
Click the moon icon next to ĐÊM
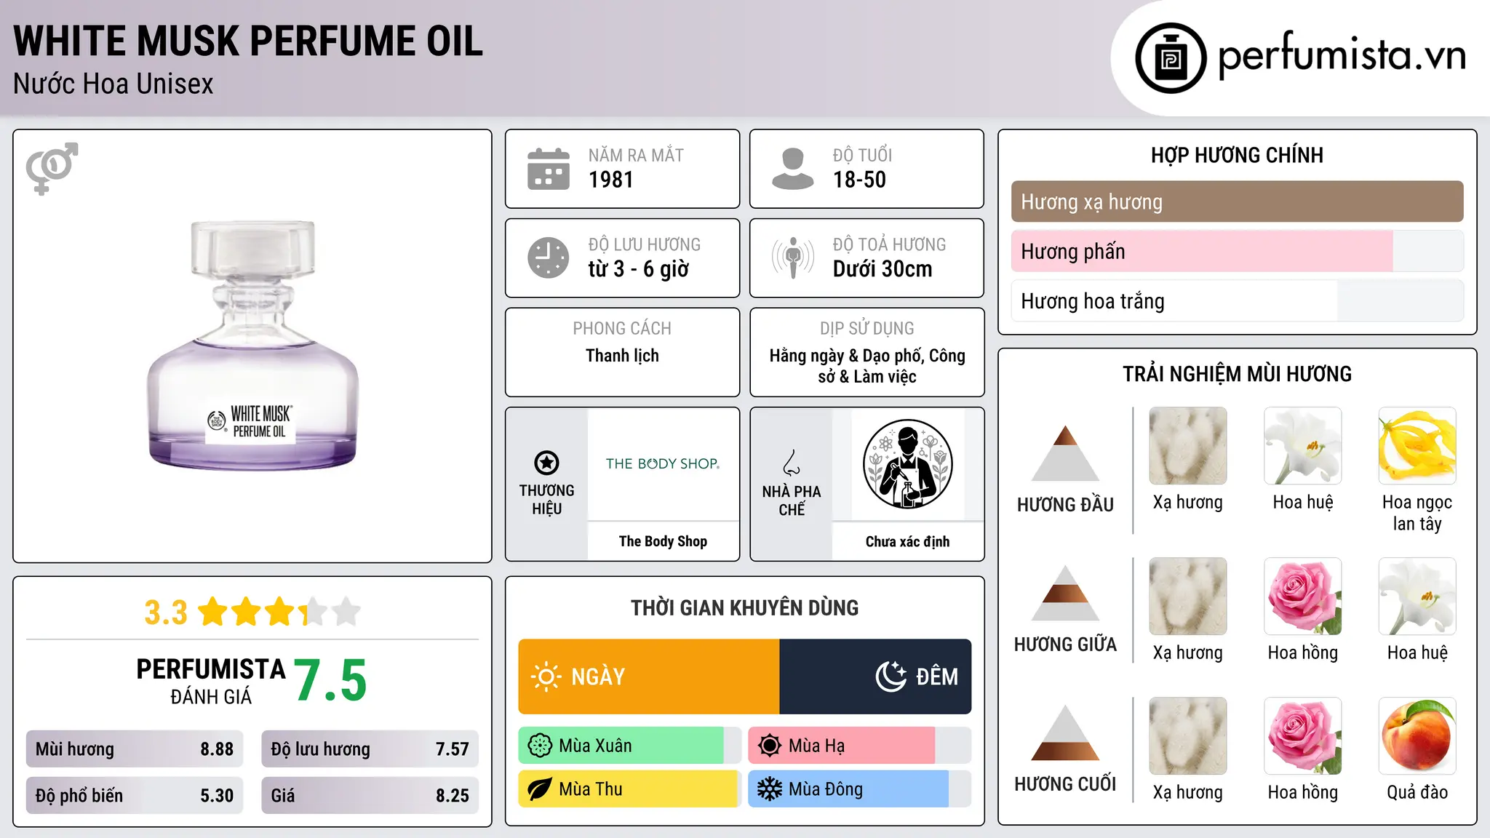click(x=891, y=677)
